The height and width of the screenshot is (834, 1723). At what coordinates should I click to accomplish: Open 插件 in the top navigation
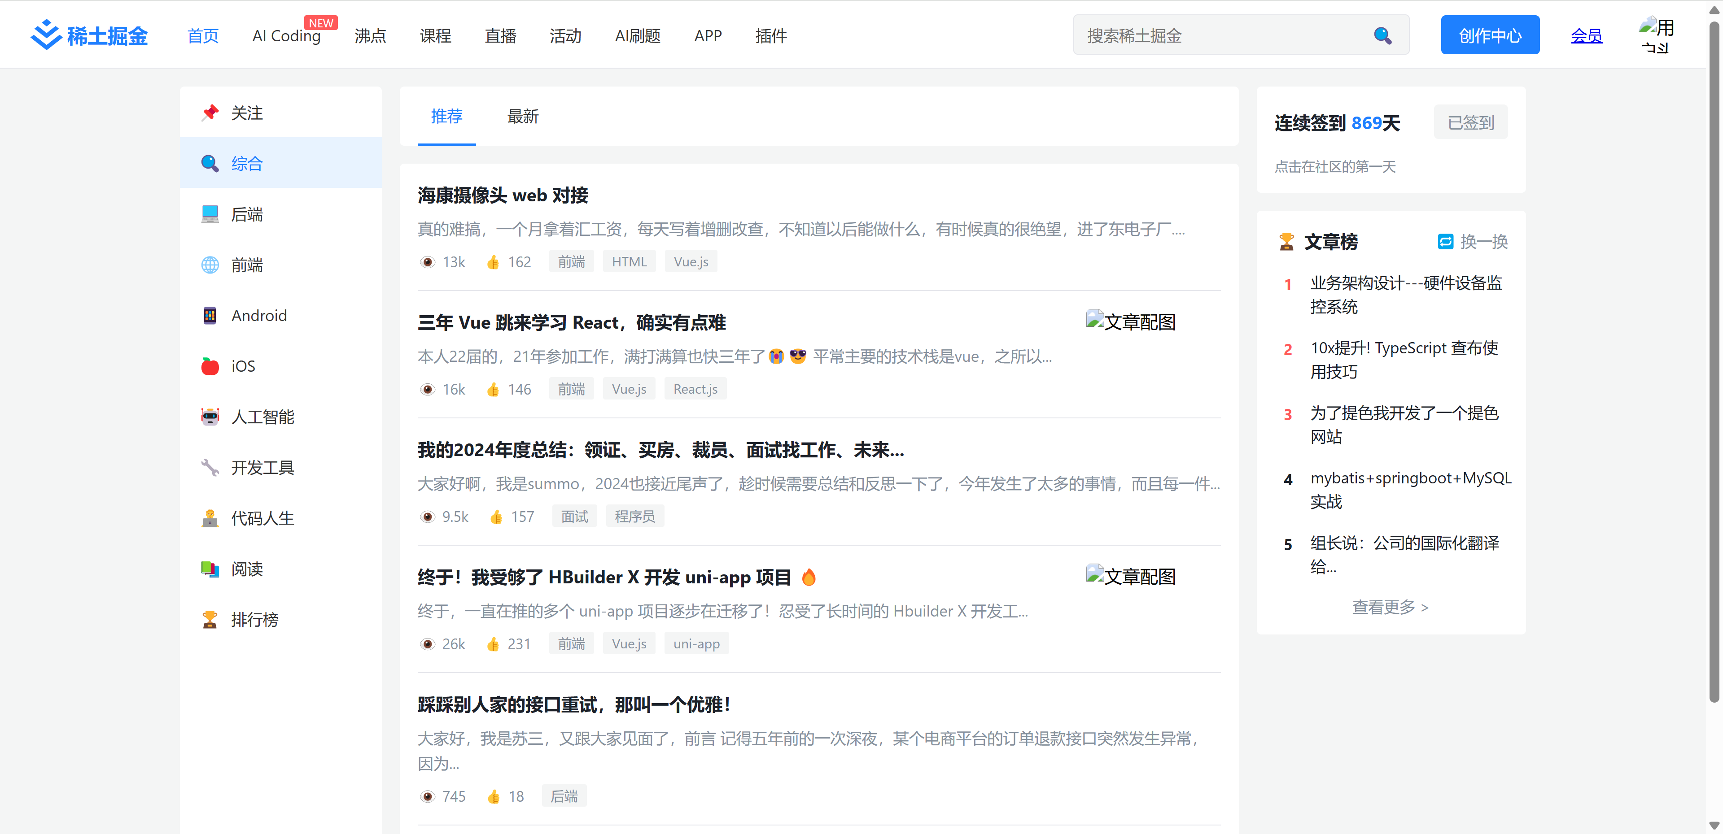(x=770, y=36)
